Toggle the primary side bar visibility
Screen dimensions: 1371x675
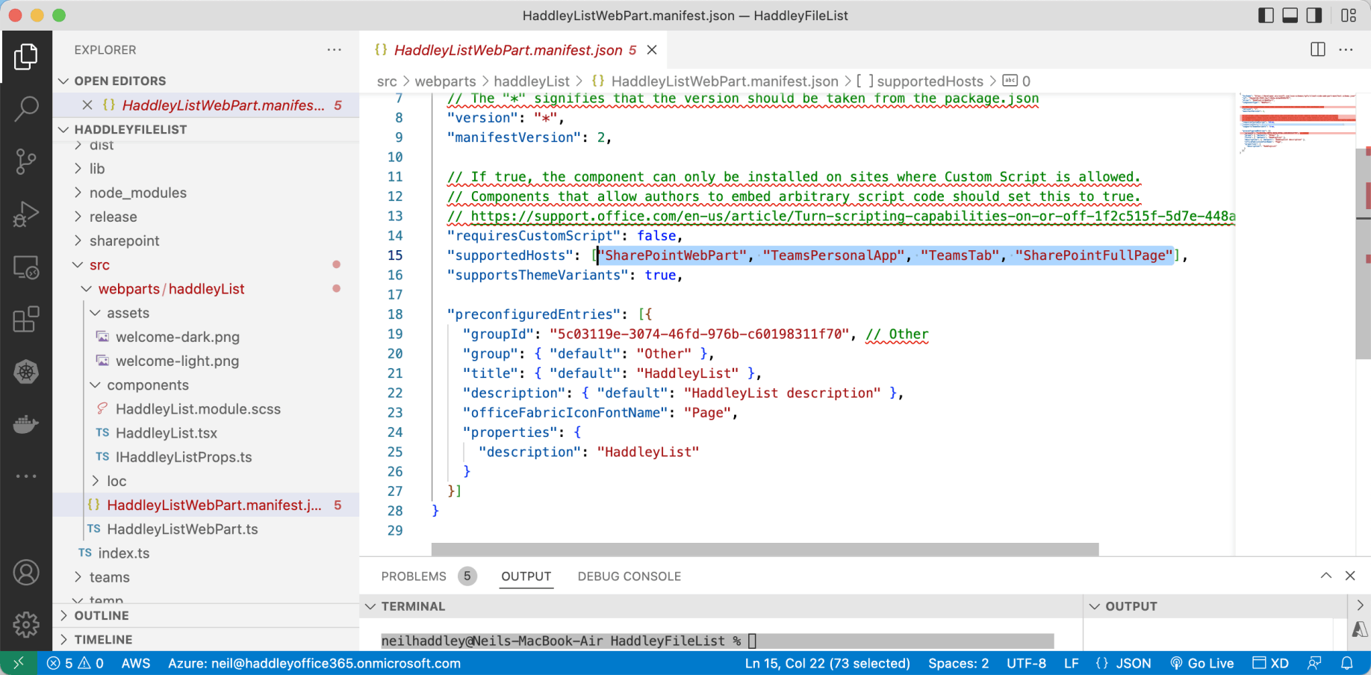pos(1266,16)
